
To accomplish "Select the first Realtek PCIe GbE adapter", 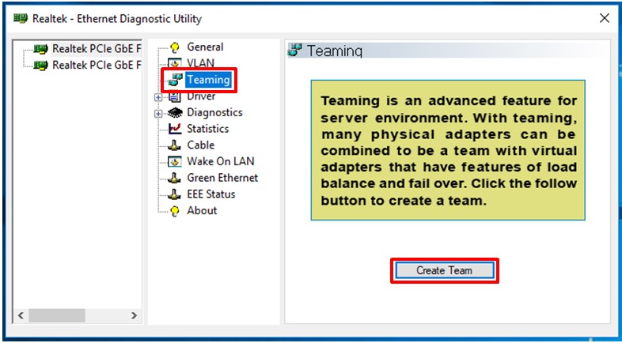I will tap(97, 49).
